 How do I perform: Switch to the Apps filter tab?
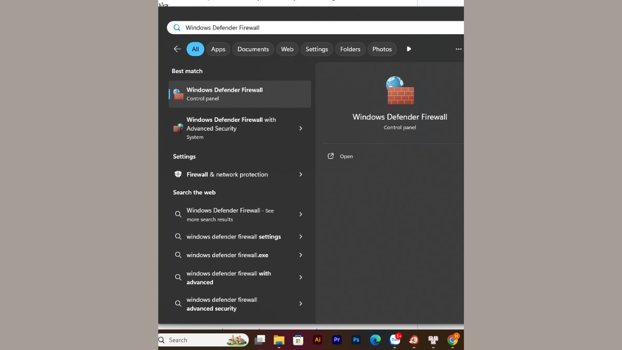point(218,49)
